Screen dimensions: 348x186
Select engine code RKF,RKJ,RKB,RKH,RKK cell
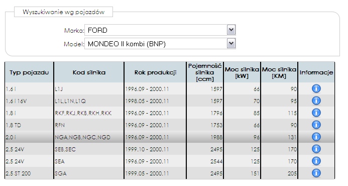point(83,113)
